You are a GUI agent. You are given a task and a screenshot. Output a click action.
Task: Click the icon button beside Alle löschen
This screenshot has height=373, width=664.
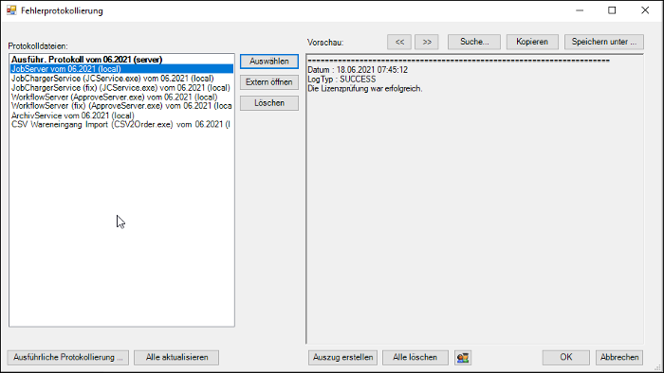point(463,357)
